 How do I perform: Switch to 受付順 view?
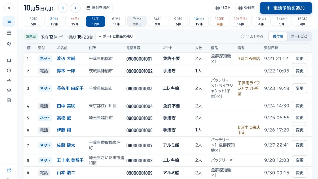tap(278, 36)
